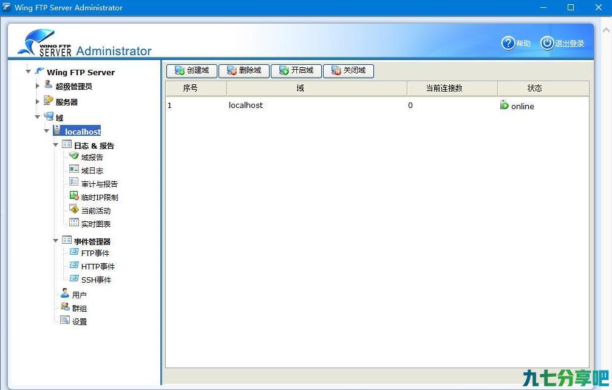
Task: Click the 域日志 log icon
Action: click(74, 169)
